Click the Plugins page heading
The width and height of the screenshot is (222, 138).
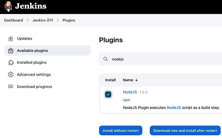pyautogui.click(x=111, y=40)
